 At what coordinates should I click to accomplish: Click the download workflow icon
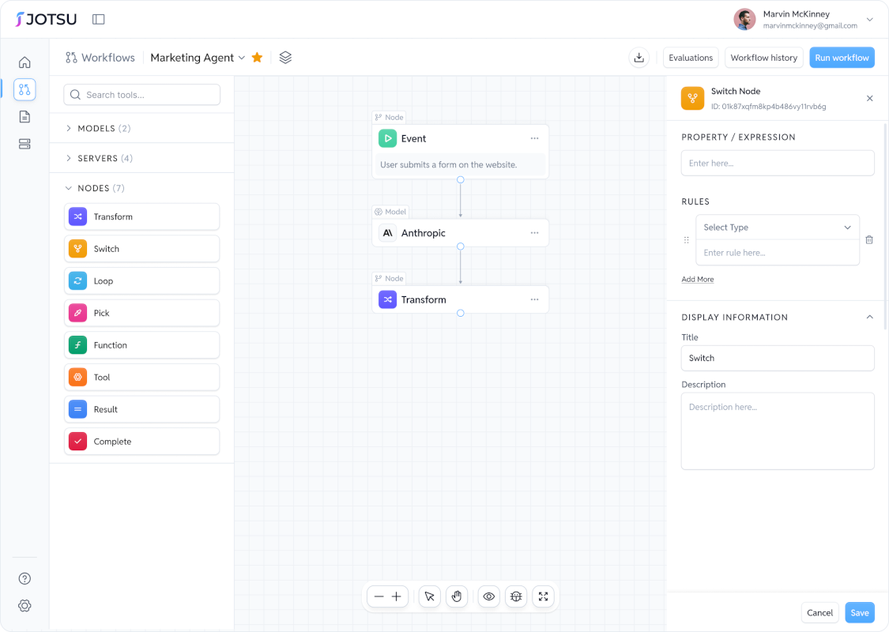(638, 58)
